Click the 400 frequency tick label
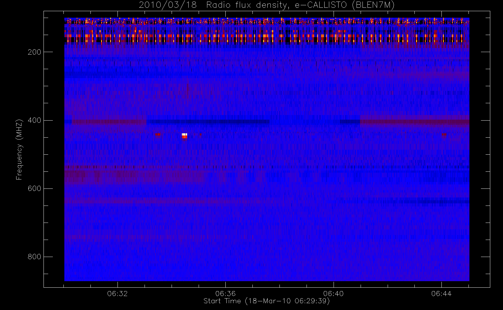The image size is (503, 310). [34, 120]
